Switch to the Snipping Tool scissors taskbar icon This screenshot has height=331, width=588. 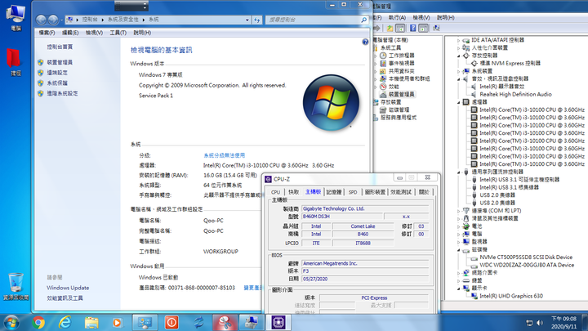pos(225,322)
